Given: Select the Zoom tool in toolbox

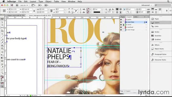Looking at the screenshot, I should tap(2, 73).
